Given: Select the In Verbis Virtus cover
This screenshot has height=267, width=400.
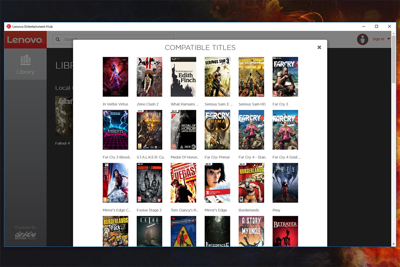Looking at the screenshot, I should pos(115,77).
